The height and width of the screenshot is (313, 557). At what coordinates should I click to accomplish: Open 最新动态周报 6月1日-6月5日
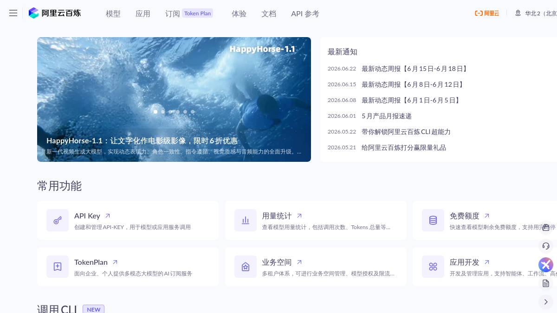pos(411,100)
